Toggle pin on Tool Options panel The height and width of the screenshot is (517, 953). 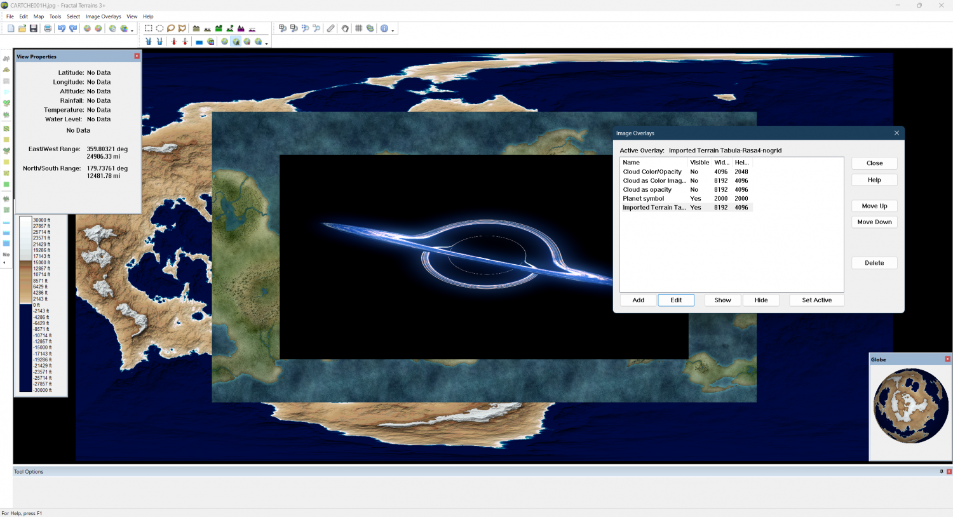point(942,471)
